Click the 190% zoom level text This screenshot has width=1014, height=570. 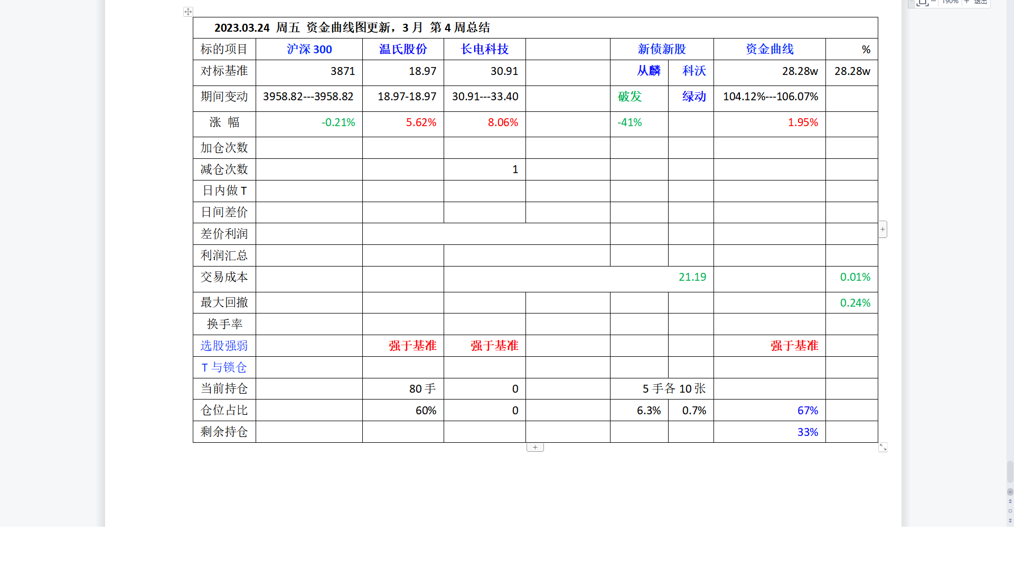click(x=950, y=2)
